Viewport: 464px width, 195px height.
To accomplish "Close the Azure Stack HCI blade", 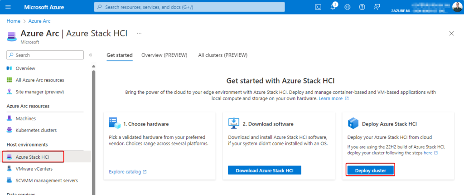I will coord(451,34).
